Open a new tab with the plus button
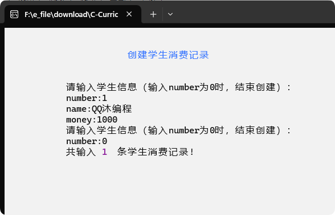 [153, 14]
